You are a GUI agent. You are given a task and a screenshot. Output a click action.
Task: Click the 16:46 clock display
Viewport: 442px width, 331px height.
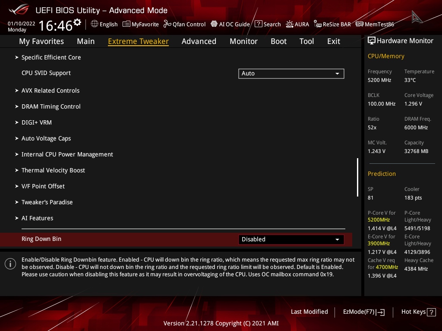point(56,25)
